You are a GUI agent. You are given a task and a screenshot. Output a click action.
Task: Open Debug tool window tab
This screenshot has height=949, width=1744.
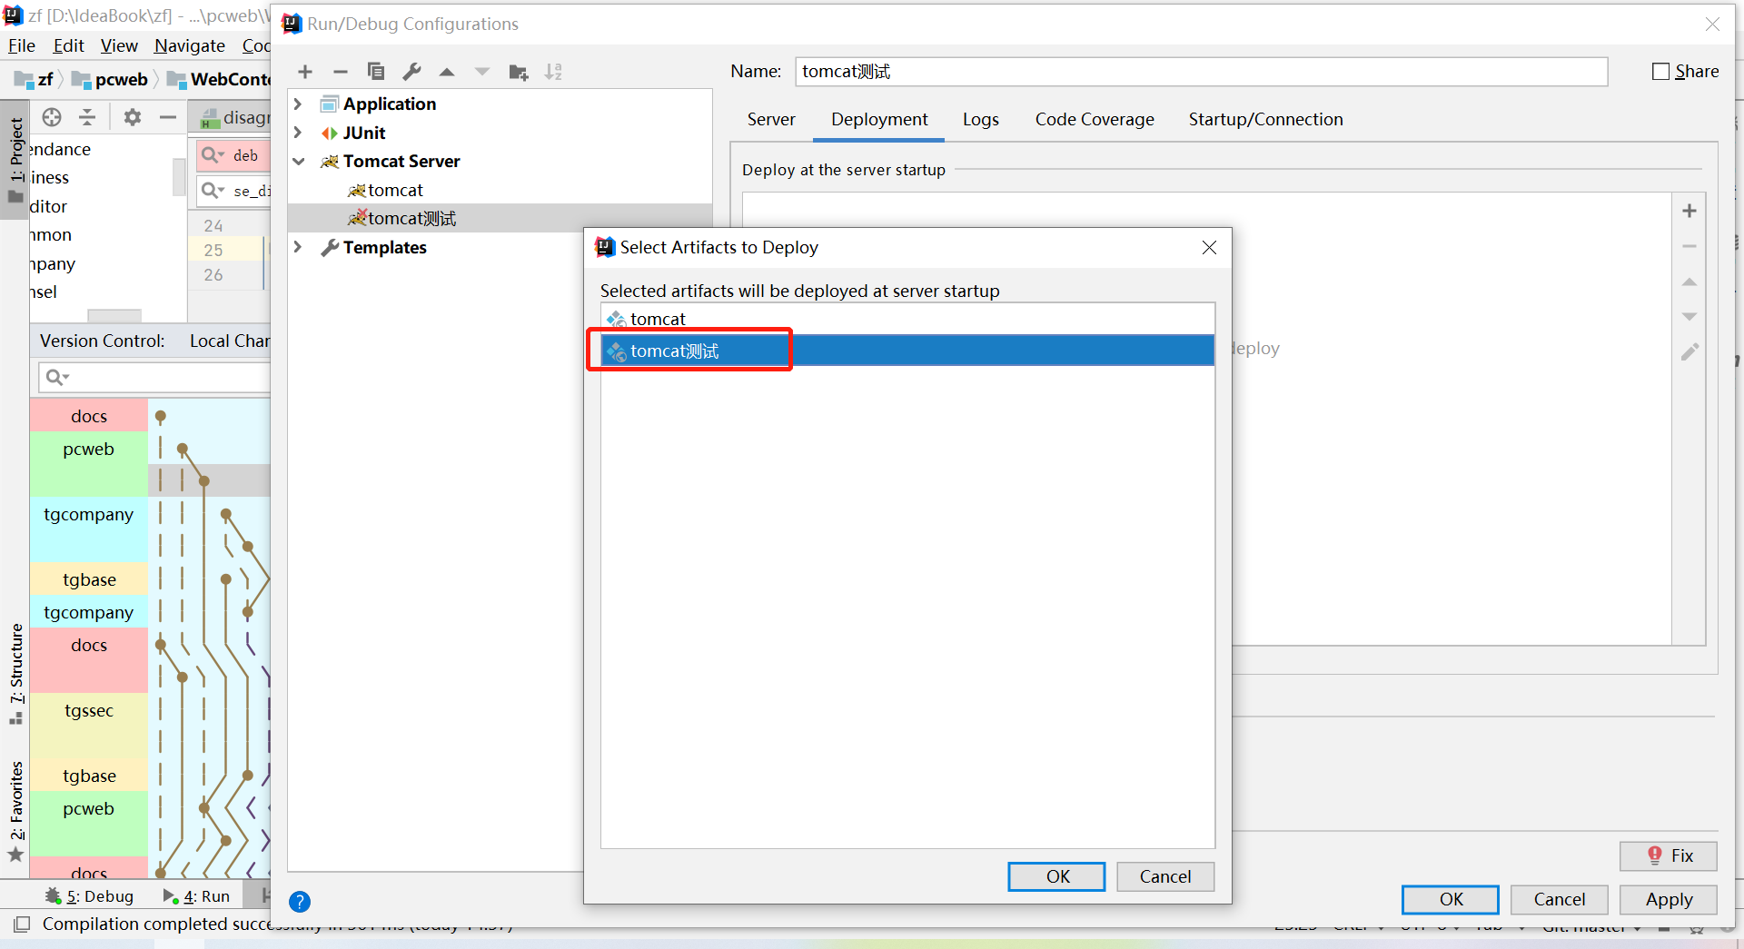[89, 896]
